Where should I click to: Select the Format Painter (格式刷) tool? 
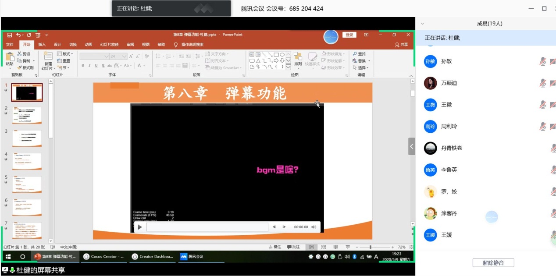(25, 68)
